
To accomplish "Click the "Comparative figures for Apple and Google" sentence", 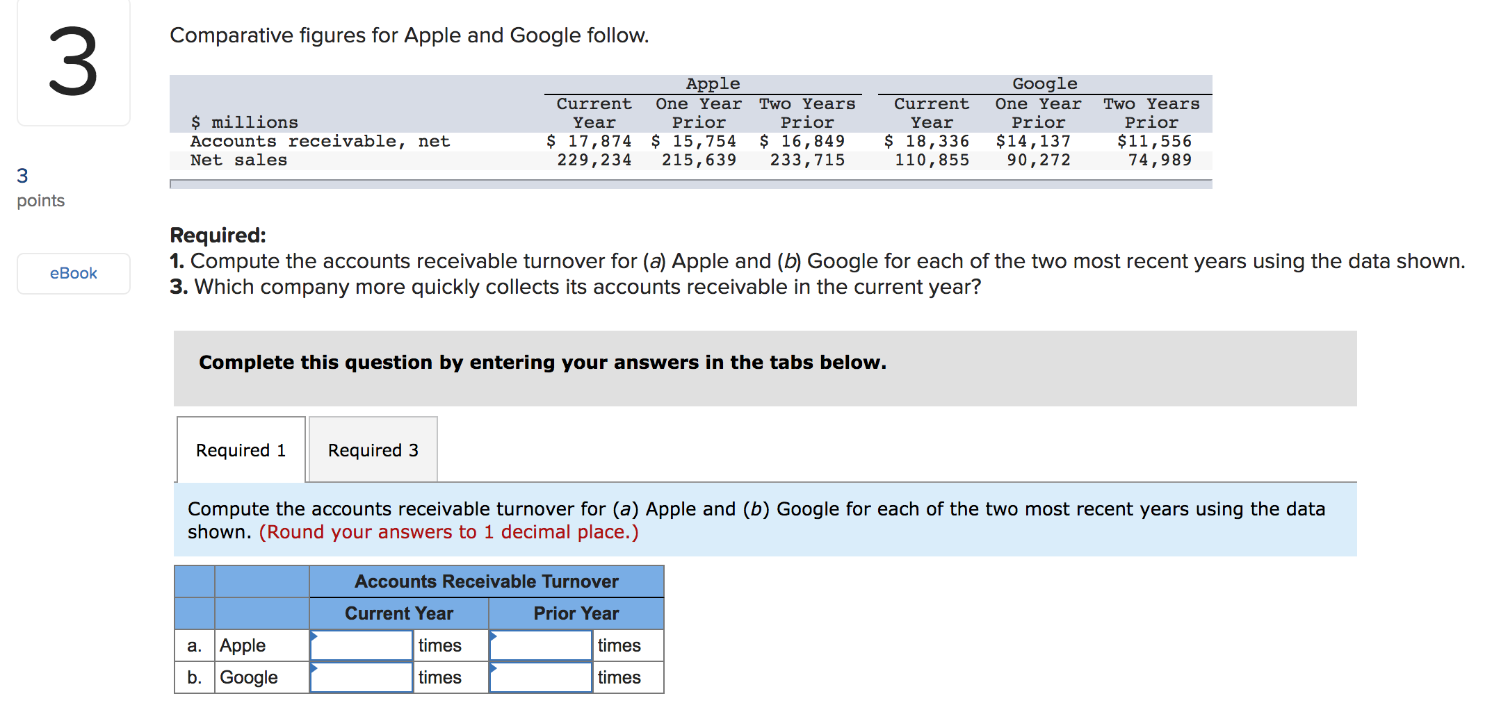I will (x=410, y=35).
